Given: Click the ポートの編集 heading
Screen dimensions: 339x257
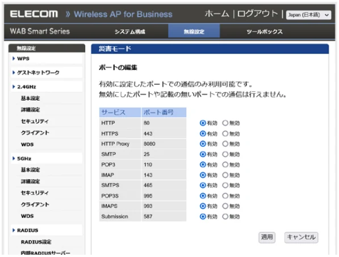Looking at the screenshot, I should pos(118,68).
